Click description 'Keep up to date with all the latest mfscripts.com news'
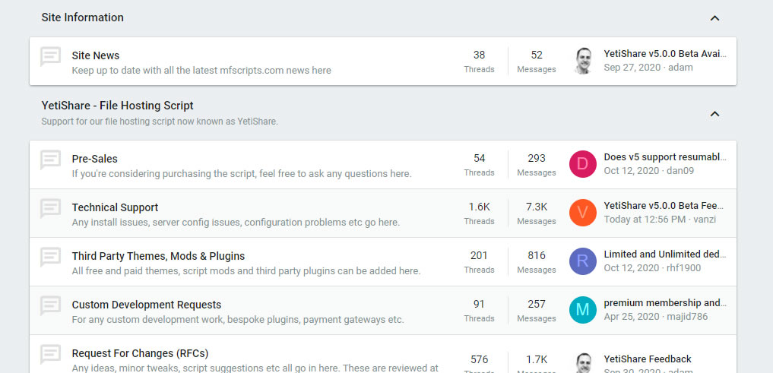Image resolution: width=773 pixels, height=373 pixels. (201, 70)
